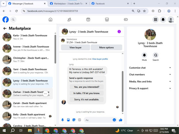Open Windows taskbar search
The image size is (179, 134).
pyautogui.click(x=13, y=131)
